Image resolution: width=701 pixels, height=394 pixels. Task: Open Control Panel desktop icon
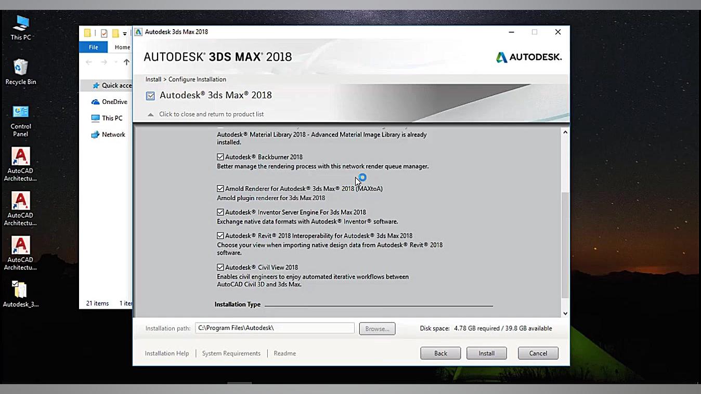tap(21, 121)
